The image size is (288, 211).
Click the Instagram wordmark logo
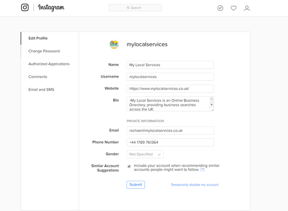51,7
